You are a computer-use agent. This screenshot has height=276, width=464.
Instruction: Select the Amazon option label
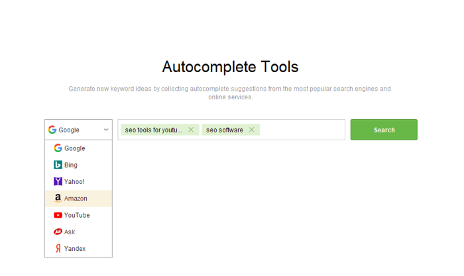tap(76, 199)
